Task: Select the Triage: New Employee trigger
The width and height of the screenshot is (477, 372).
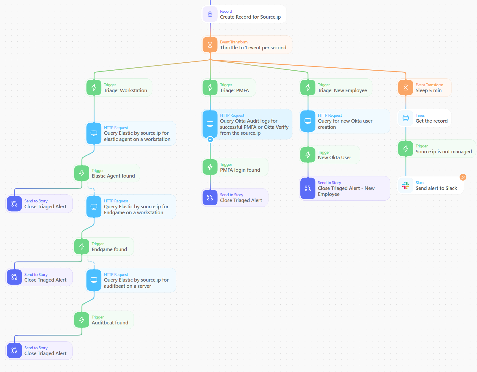Action: [x=336, y=87]
